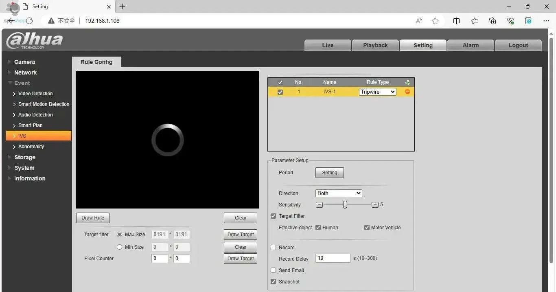Screen dimensions: 556x292
Task: Click the first Pixel Counter input field
Action: tap(160, 259)
